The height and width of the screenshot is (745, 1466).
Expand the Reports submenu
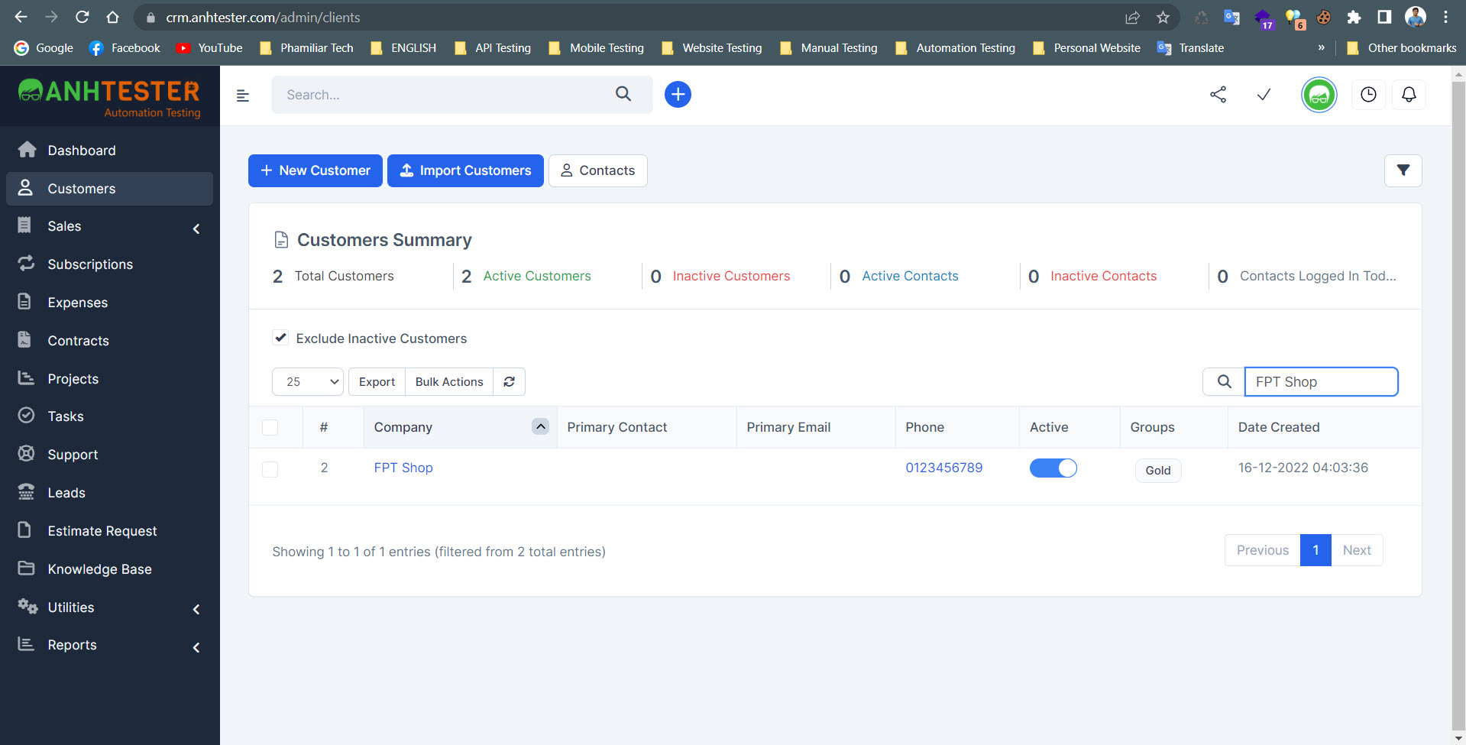tap(196, 647)
